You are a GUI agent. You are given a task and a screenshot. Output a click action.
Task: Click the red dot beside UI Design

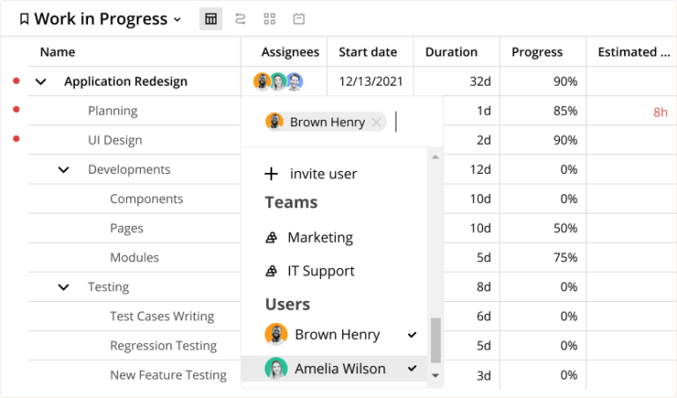click(x=17, y=139)
